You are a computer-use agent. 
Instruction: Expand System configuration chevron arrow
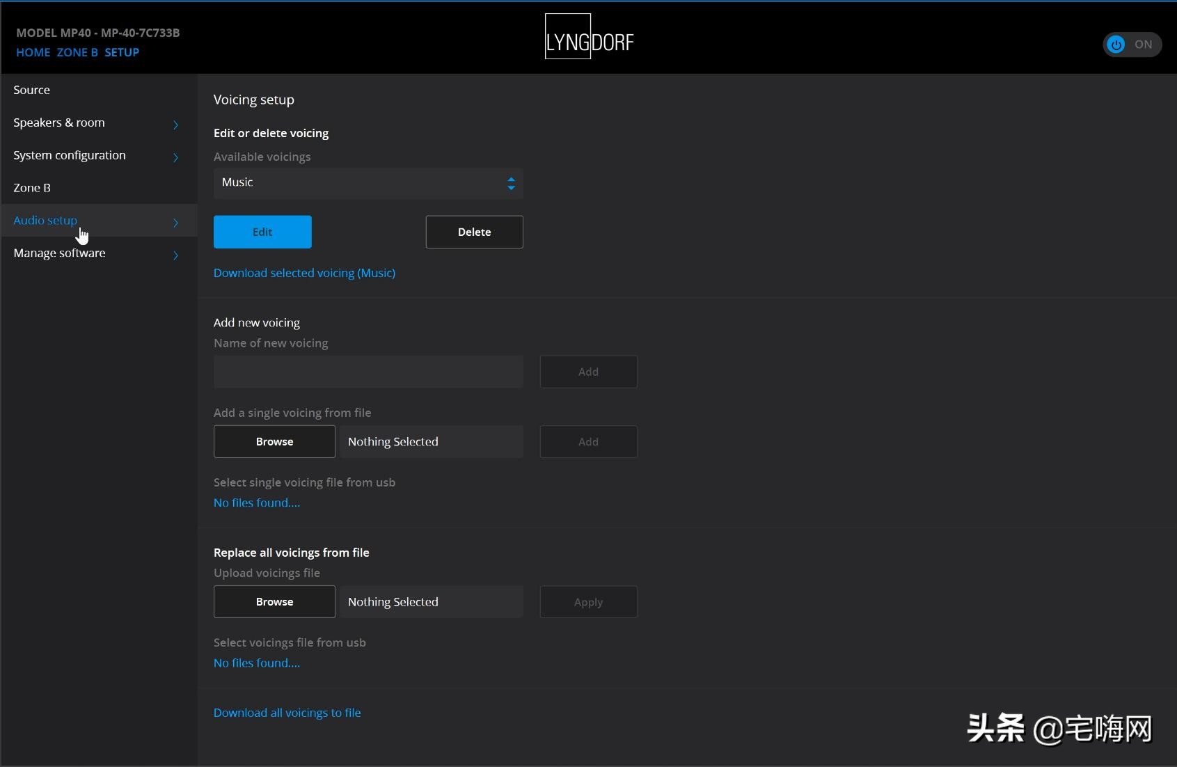click(x=175, y=157)
